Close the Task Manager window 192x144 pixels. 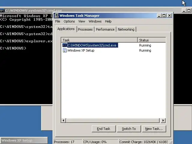click(169, 16)
